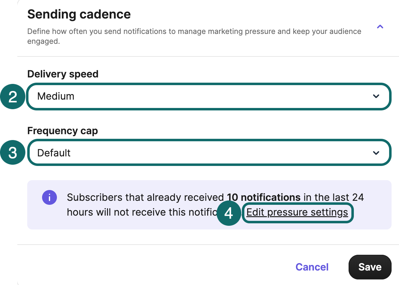Click the circled number 4 marker
Screen dimensions: 399x285
click(x=229, y=213)
